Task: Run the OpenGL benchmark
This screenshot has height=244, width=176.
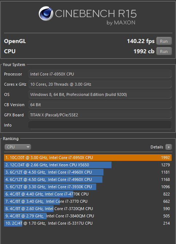Action: pos(164,41)
